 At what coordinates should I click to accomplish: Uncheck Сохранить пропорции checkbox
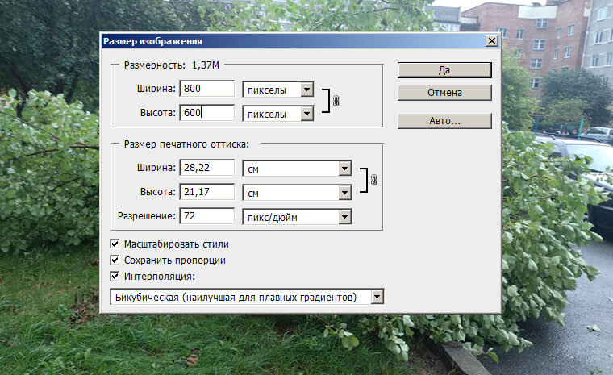[115, 260]
